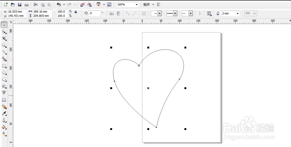291x147 pixels.
Task: Select the Shape tool
Action: 4,32
